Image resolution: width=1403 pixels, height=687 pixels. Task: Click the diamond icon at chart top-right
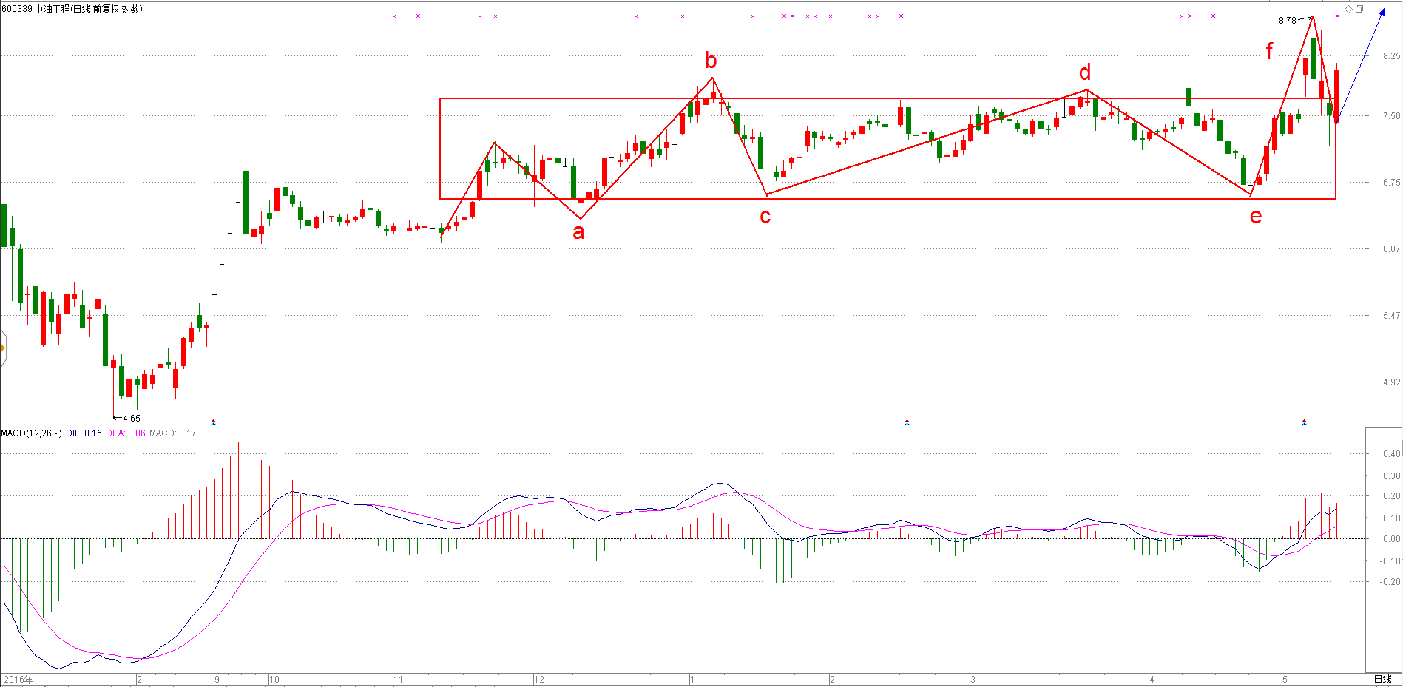(x=1348, y=9)
